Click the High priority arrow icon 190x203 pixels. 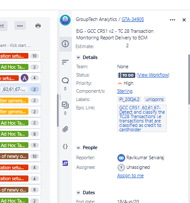pos(120,84)
